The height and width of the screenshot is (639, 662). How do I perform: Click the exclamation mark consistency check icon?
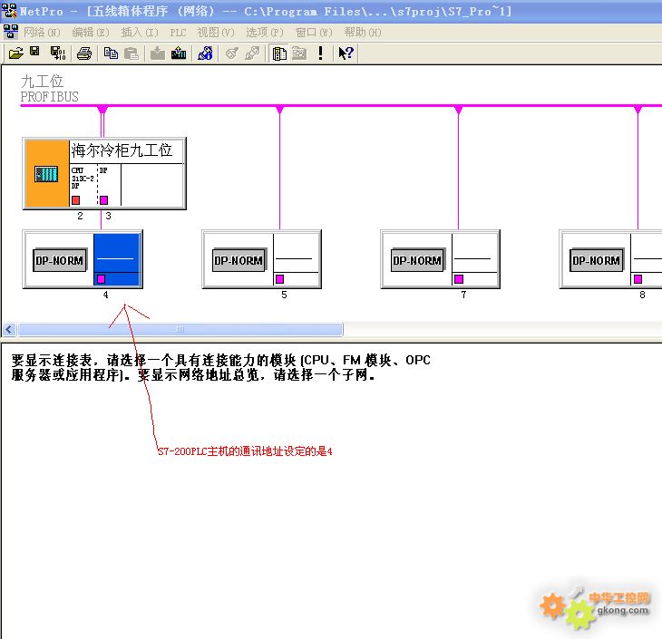[320, 53]
